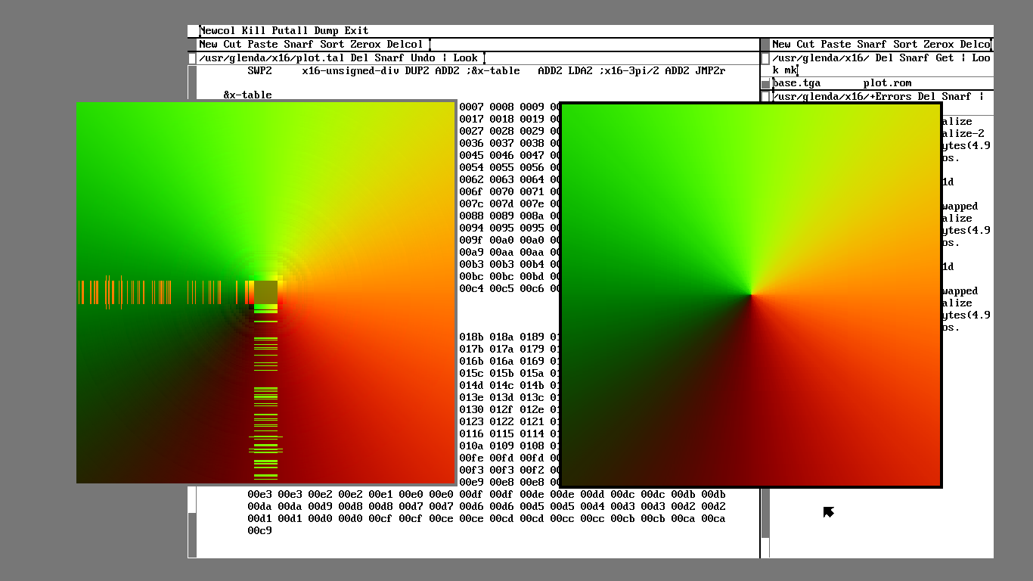Click the layout box of the right column tag
Viewport: 1033px width, 581px height.
(x=766, y=44)
